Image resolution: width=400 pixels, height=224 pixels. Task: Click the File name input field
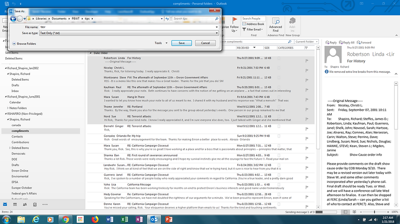pos(127,27)
